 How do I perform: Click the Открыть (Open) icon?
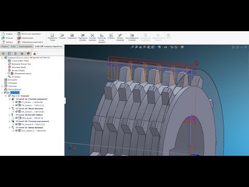(x=3, y=38)
